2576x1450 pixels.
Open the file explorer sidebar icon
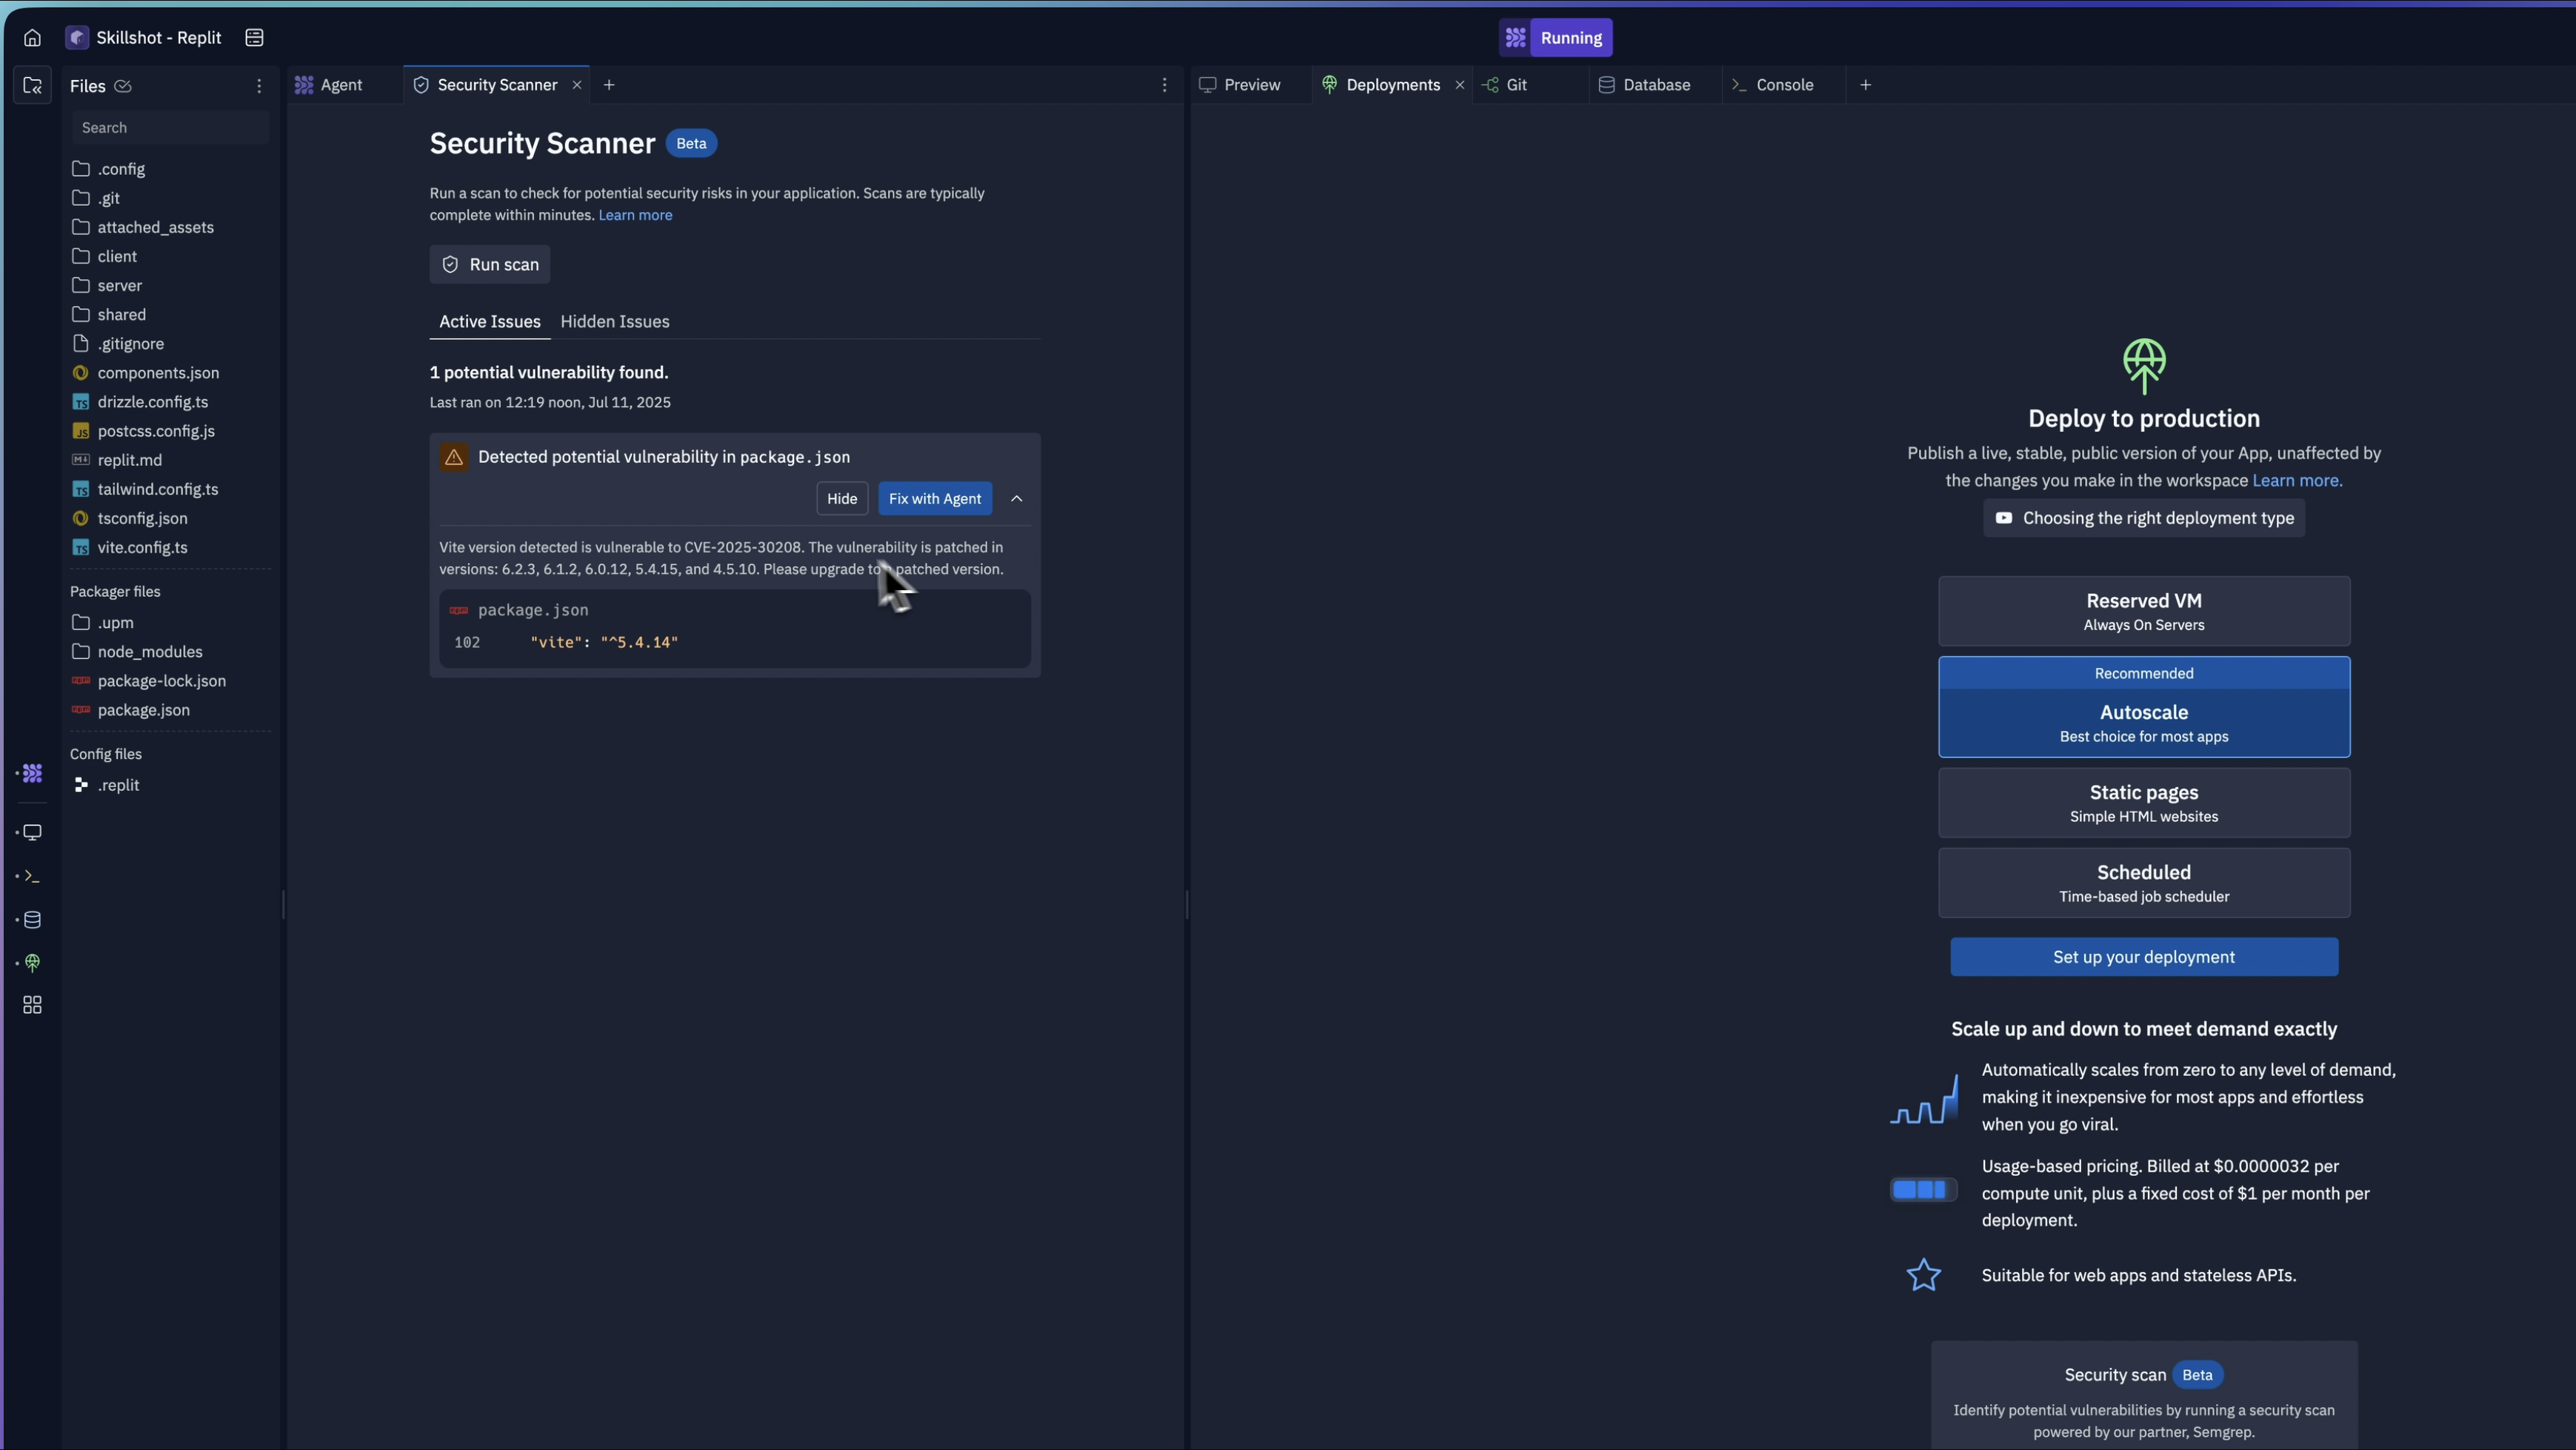[32, 86]
